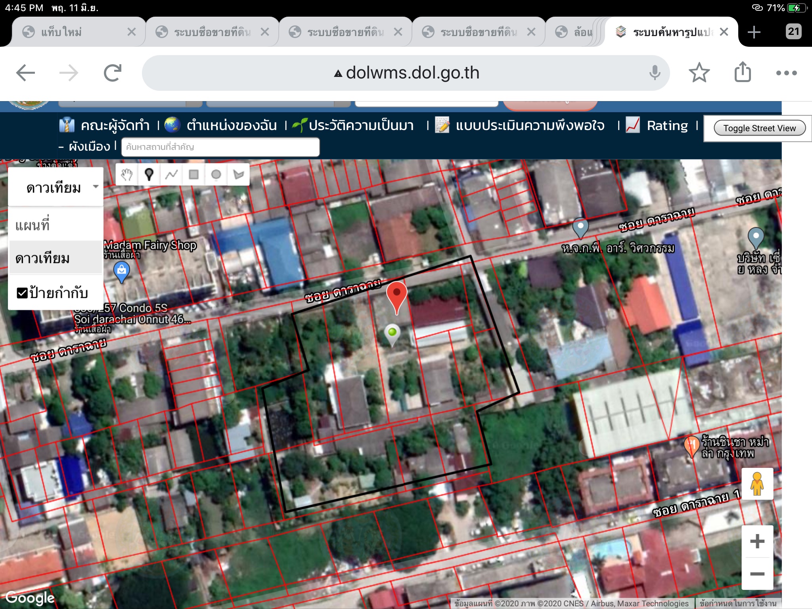This screenshot has width=812, height=609.
Task: Open a new browser tab
Action: pos(754,32)
